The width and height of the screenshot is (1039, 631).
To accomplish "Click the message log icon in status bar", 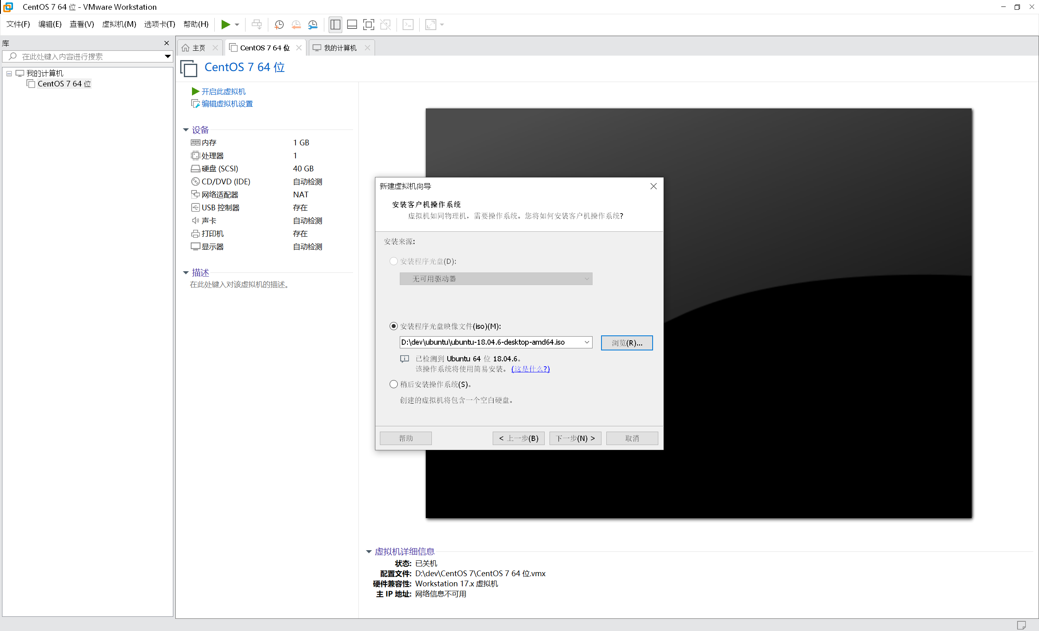I will tap(1021, 625).
